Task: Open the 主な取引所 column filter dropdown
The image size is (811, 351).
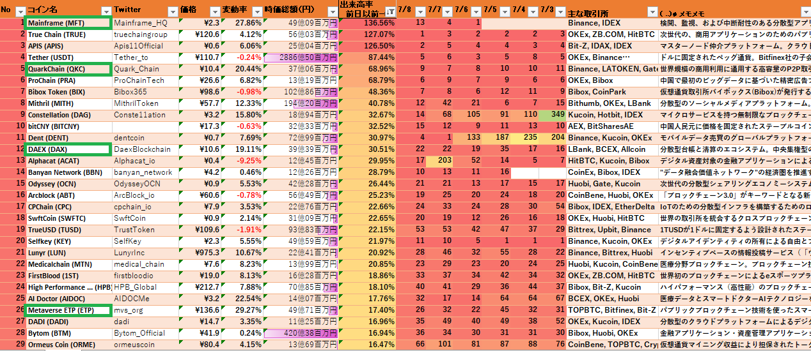Action: click(x=650, y=11)
